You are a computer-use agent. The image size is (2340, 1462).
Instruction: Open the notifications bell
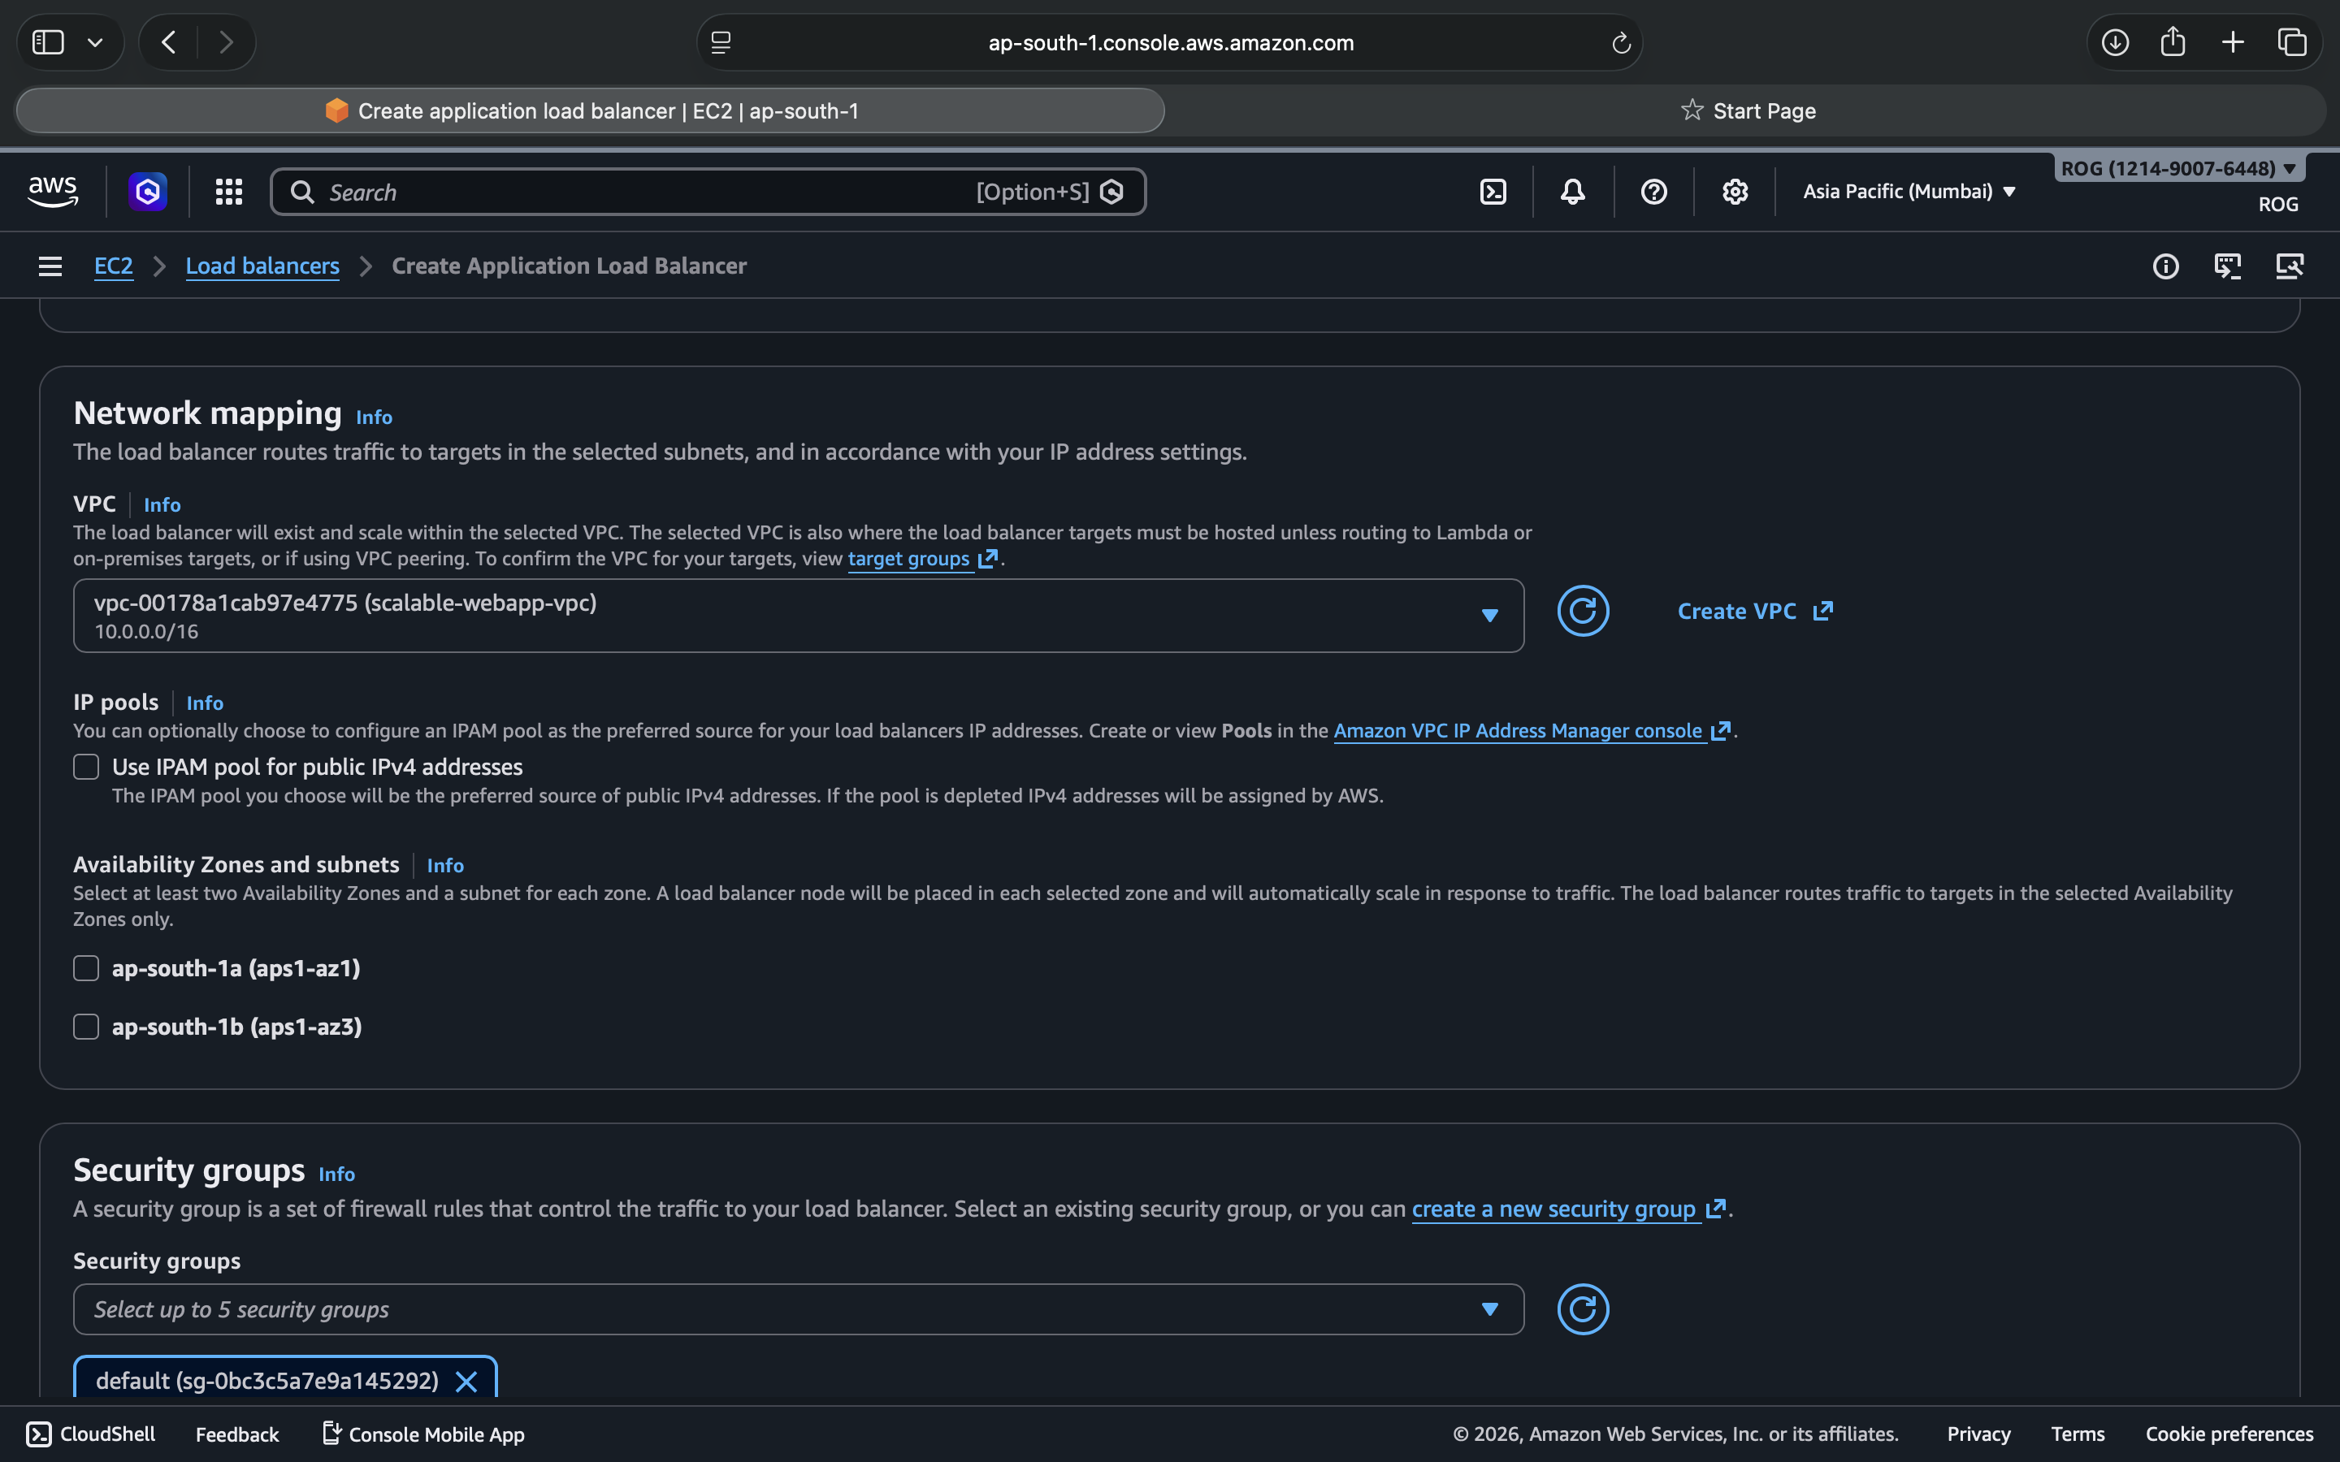pos(1572,192)
